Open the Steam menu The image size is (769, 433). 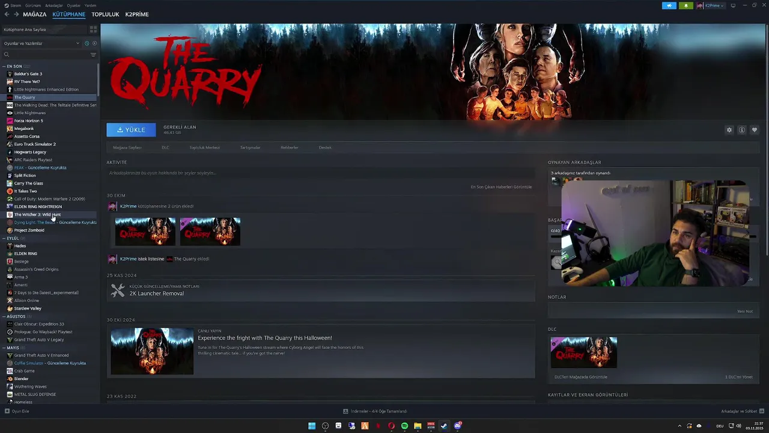point(13,5)
